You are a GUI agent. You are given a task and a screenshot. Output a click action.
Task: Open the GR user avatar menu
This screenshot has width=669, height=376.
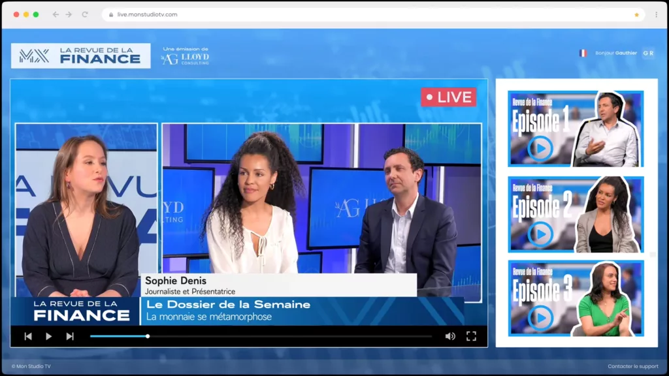pos(648,53)
